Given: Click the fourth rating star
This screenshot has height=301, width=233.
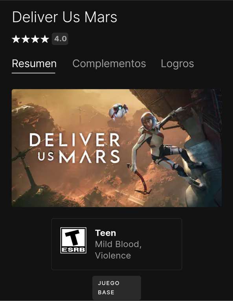Looking at the screenshot, I should pos(45,39).
